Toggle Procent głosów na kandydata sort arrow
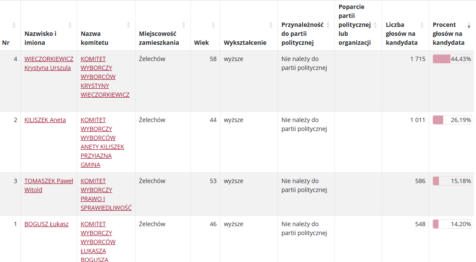Screen dimensions: 476x262 coord(469,25)
